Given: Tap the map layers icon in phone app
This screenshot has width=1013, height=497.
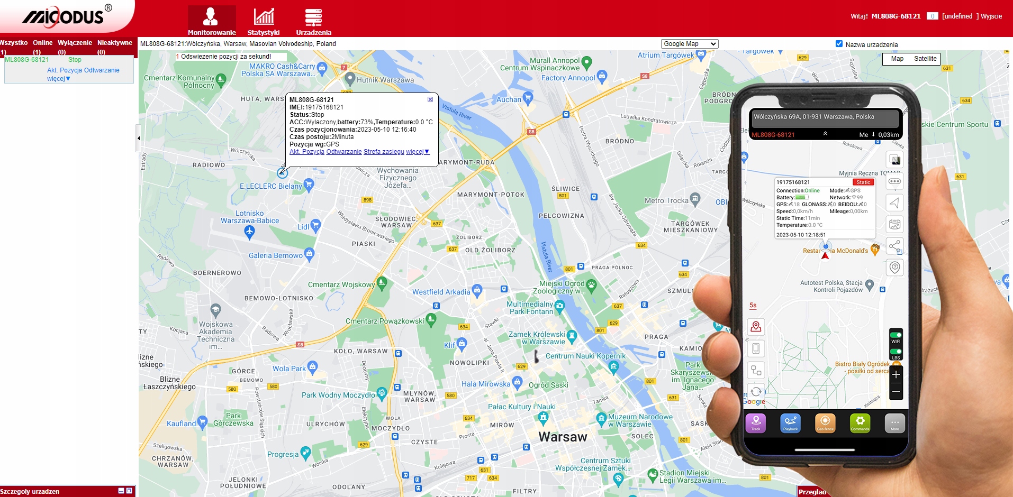Looking at the screenshot, I should point(895,160).
